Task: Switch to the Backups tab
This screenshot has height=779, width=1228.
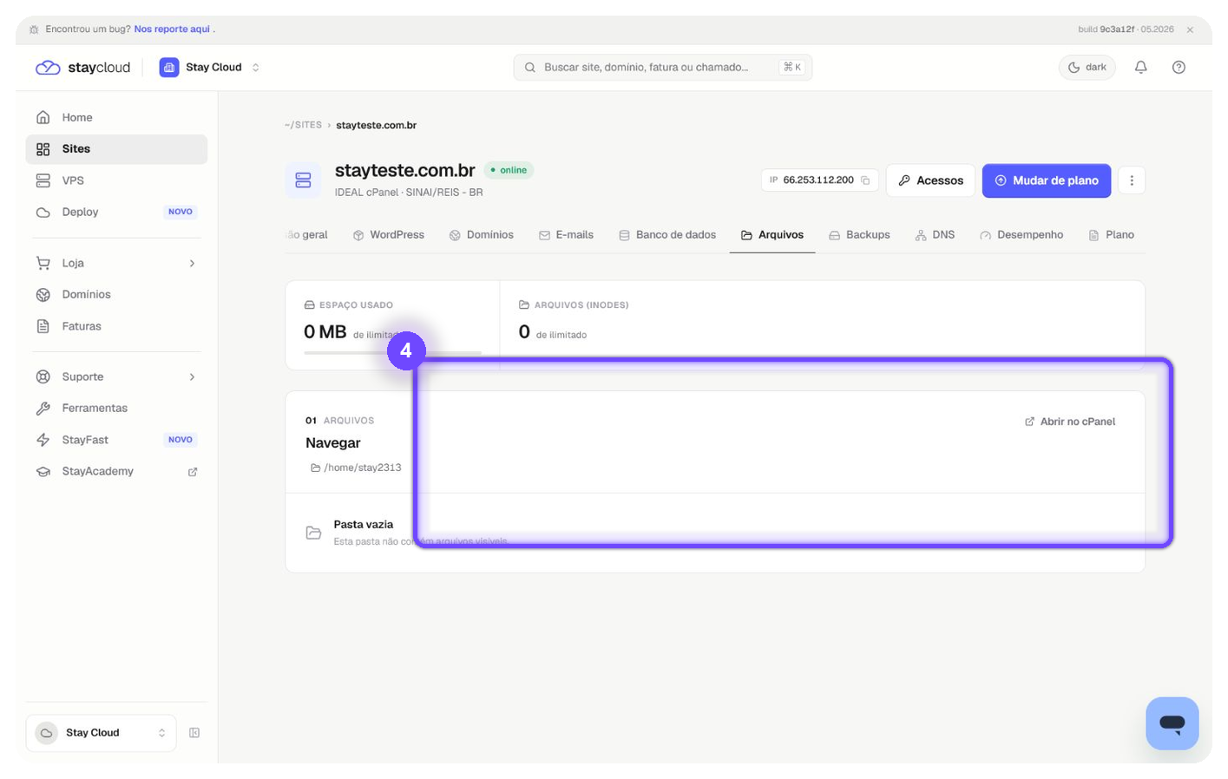Action: pyautogui.click(x=859, y=235)
